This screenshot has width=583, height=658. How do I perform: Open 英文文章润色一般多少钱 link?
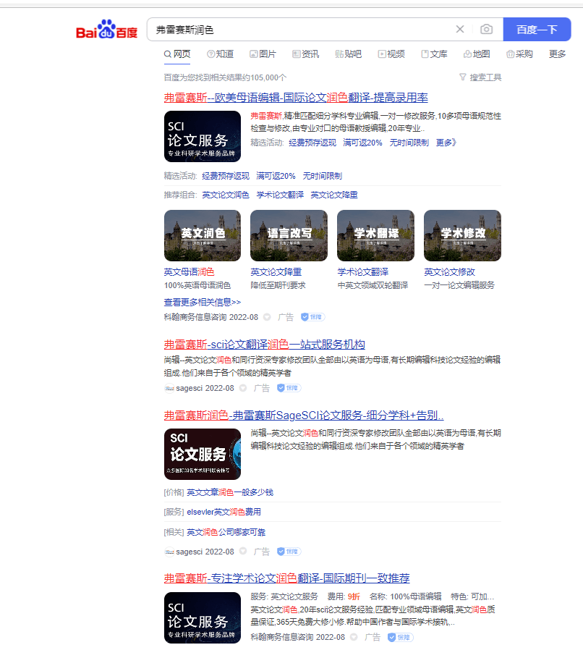[x=230, y=492]
